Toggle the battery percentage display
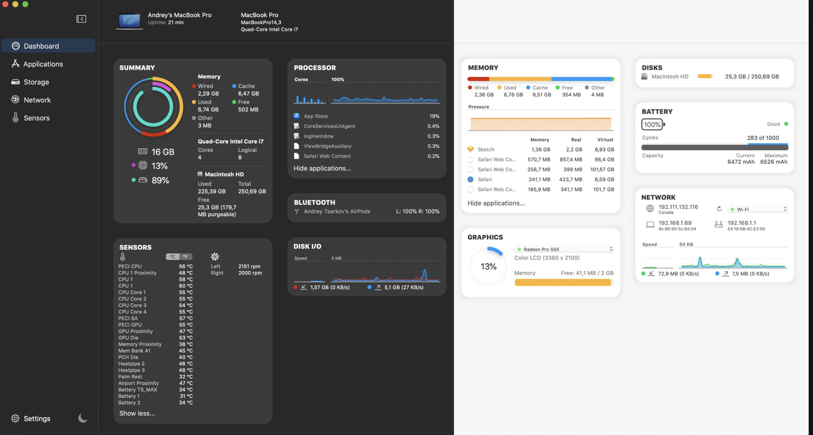The height and width of the screenshot is (435, 813). (x=653, y=124)
